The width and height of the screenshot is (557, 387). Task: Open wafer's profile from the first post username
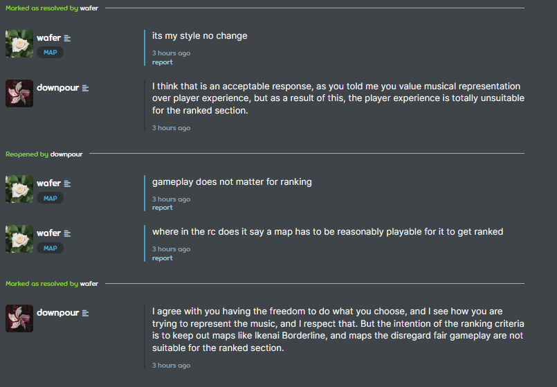pos(48,37)
